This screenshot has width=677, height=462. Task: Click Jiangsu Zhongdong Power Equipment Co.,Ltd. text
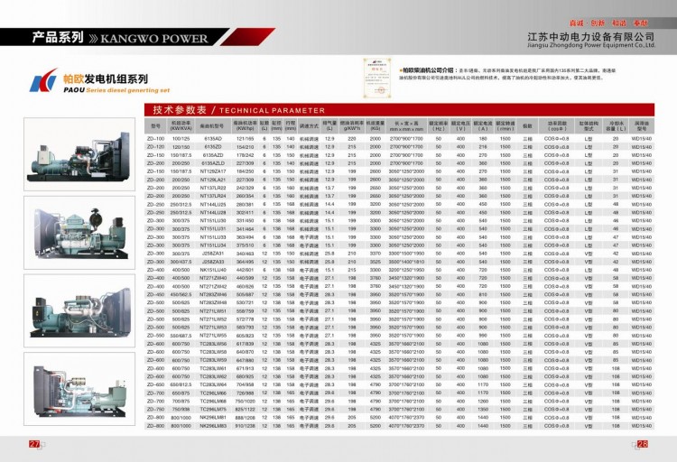pyautogui.click(x=591, y=45)
